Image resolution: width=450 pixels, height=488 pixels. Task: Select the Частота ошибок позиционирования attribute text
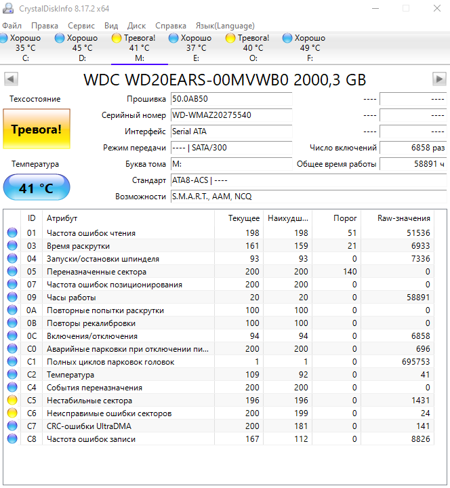(115, 285)
